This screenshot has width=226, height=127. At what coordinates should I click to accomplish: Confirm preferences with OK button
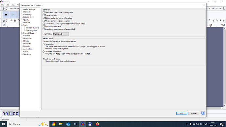pyautogui.click(x=181, y=113)
